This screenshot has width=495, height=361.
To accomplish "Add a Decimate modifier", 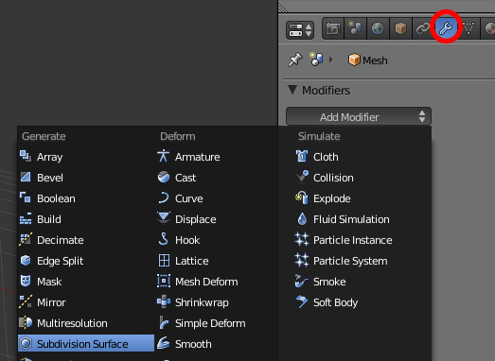I will coord(86,240).
